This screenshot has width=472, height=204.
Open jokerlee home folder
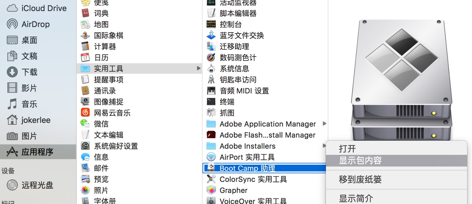pyautogui.click(x=29, y=120)
